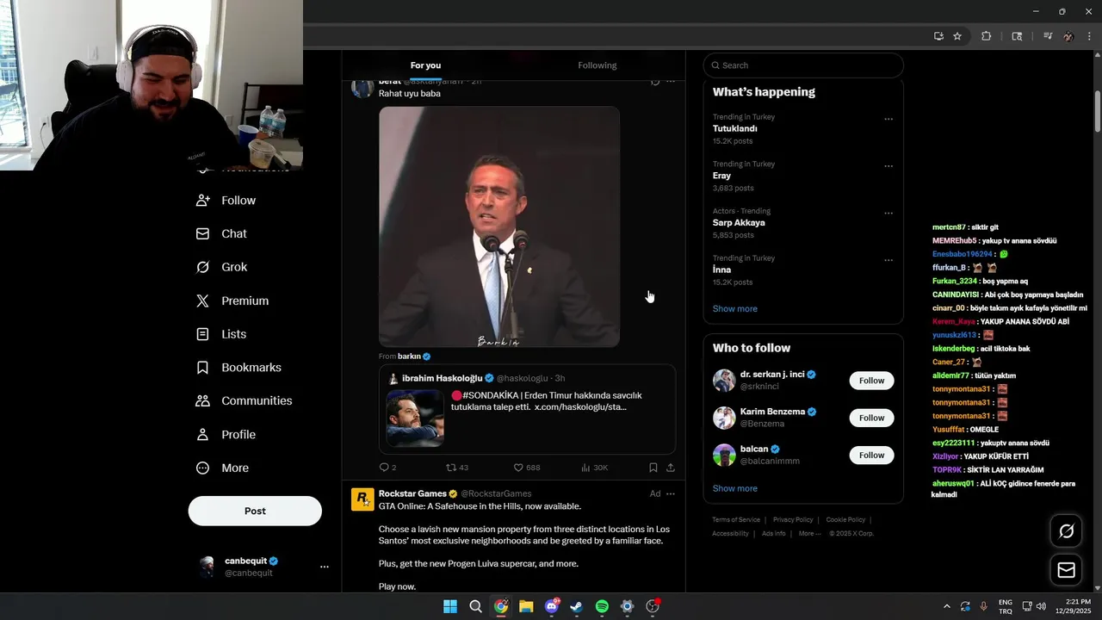Open Privacy Policy link
This screenshot has width=1102, height=620.
(x=793, y=520)
